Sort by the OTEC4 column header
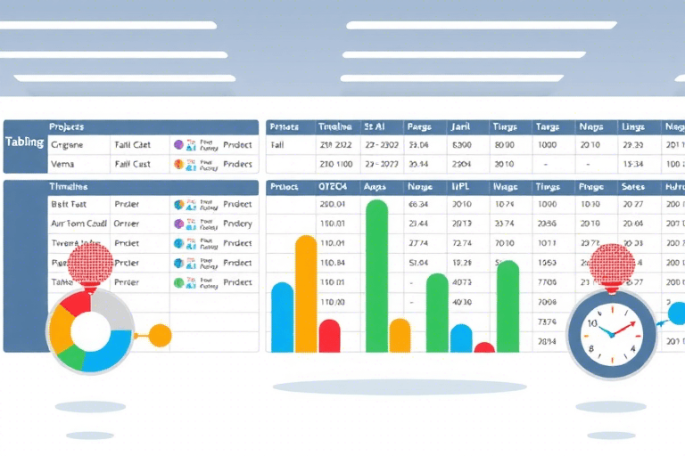The width and height of the screenshot is (685, 456). click(x=334, y=187)
